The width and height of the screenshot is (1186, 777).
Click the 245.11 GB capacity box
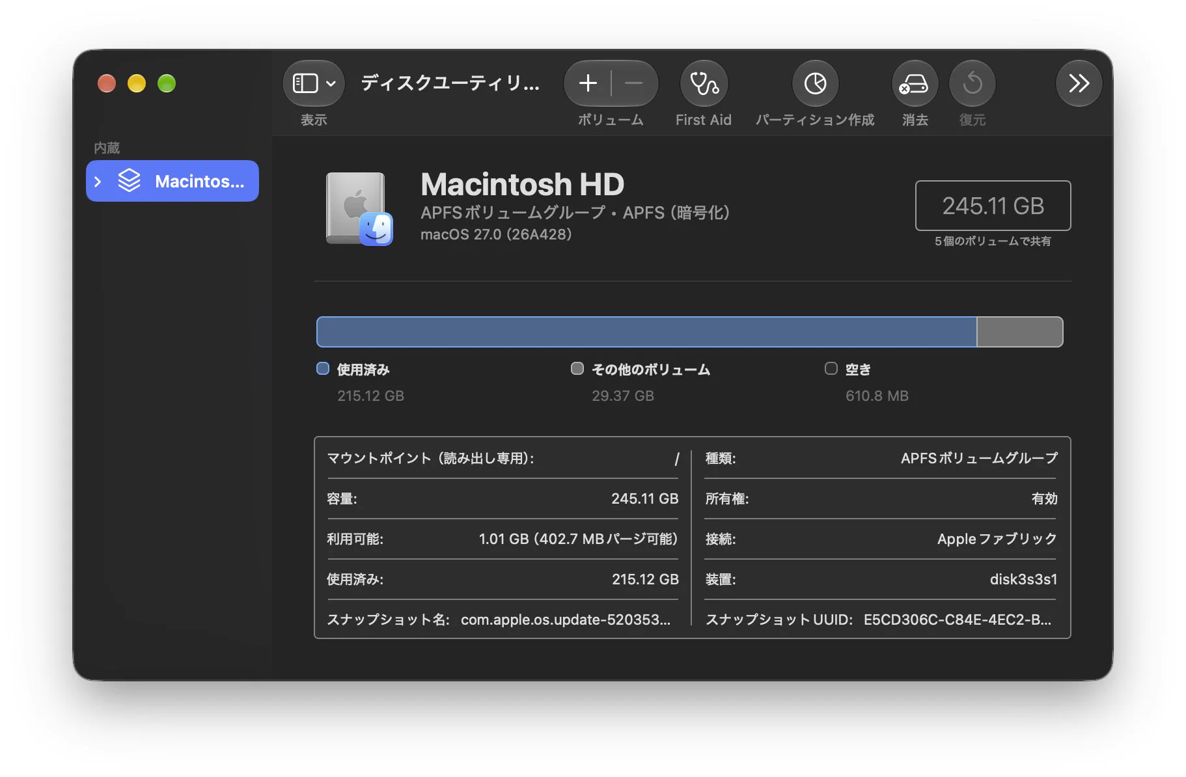pos(993,206)
